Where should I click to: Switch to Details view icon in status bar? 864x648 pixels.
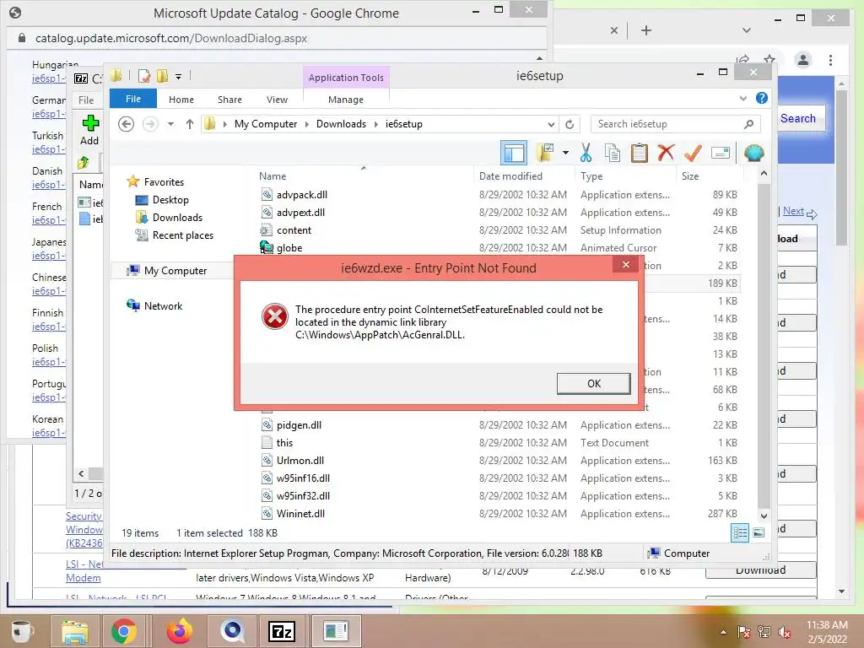[x=740, y=532]
